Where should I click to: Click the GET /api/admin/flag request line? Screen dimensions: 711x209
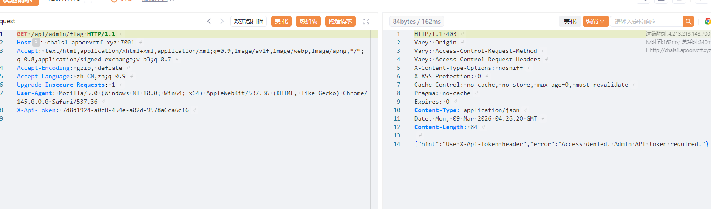pos(66,34)
